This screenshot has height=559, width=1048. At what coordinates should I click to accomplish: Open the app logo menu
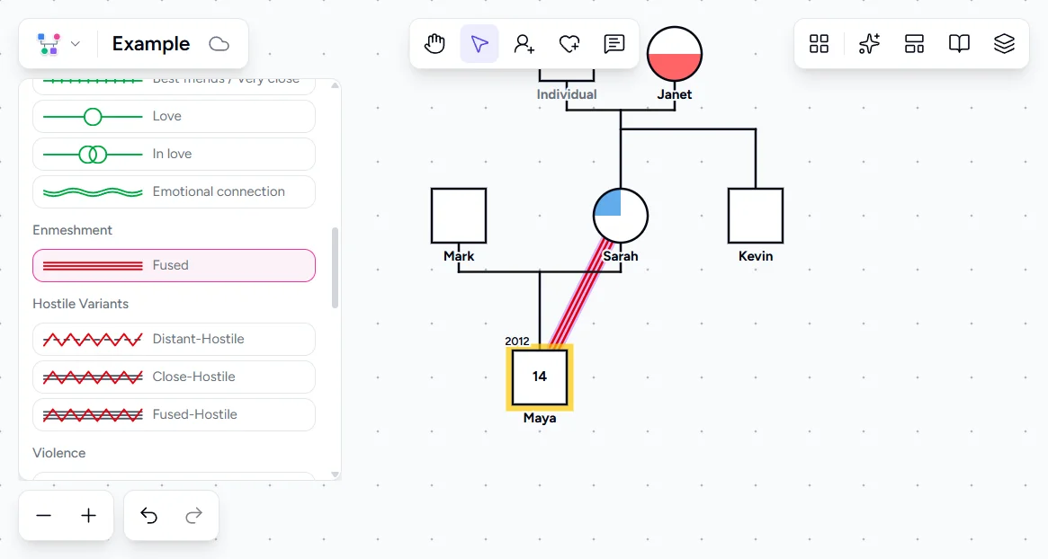click(x=49, y=44)
